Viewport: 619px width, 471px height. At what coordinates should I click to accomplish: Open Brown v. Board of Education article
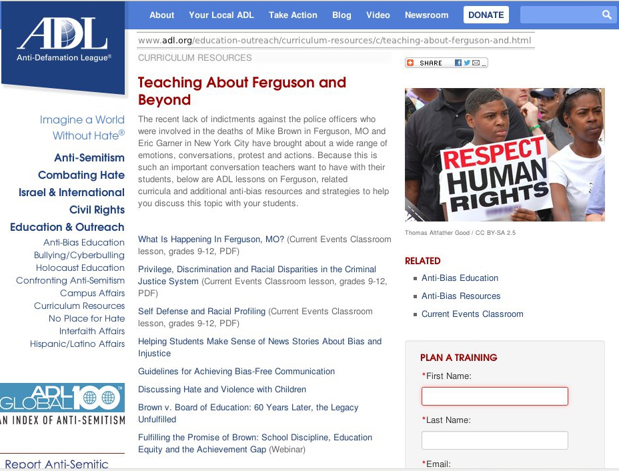tap(248, 413)
